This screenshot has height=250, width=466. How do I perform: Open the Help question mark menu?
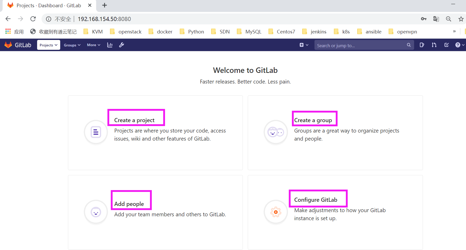coord(460,45)
